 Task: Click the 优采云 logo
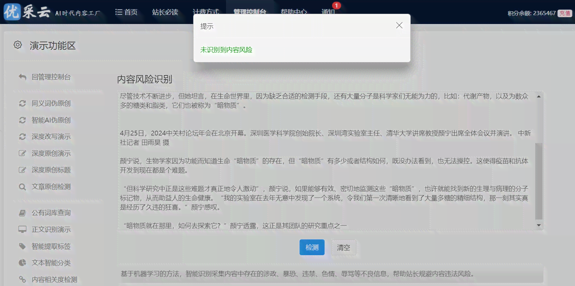(x=27, y=12)
